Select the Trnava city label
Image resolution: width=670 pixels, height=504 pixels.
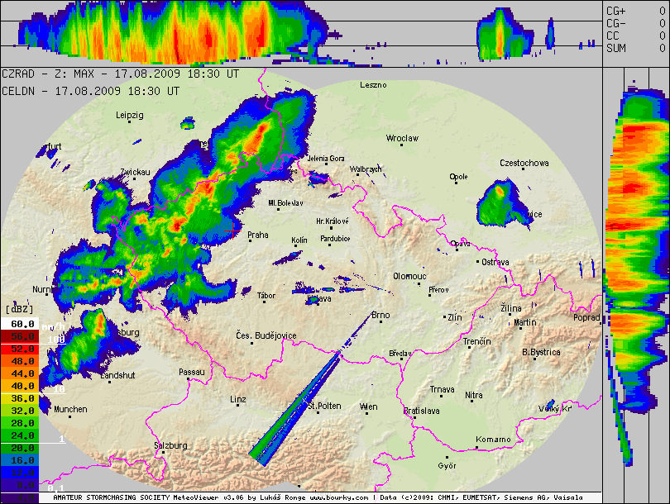tap(443, 390)
